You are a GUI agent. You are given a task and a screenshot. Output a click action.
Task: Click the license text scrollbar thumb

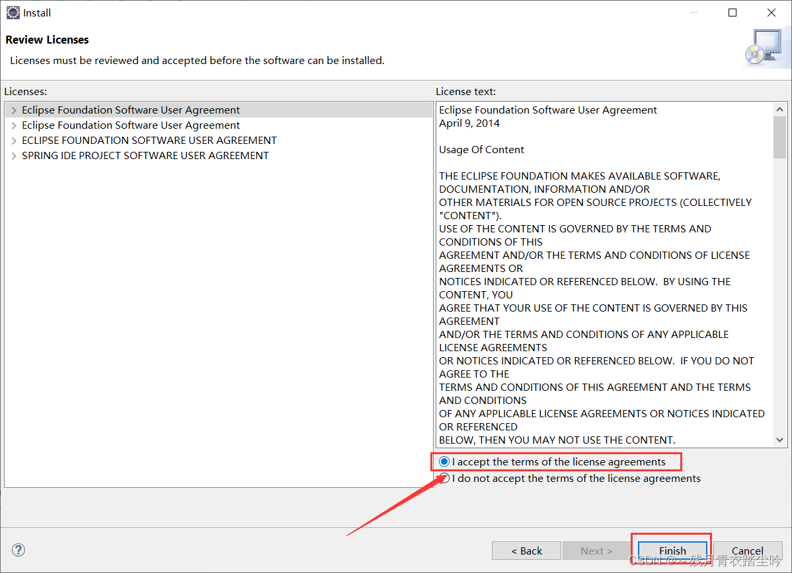[779, 137]
